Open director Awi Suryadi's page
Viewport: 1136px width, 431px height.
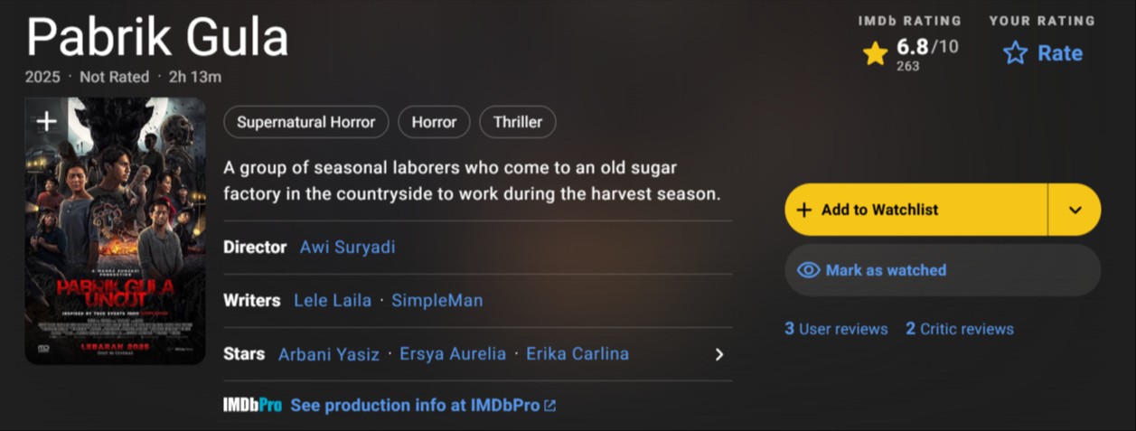347,247
